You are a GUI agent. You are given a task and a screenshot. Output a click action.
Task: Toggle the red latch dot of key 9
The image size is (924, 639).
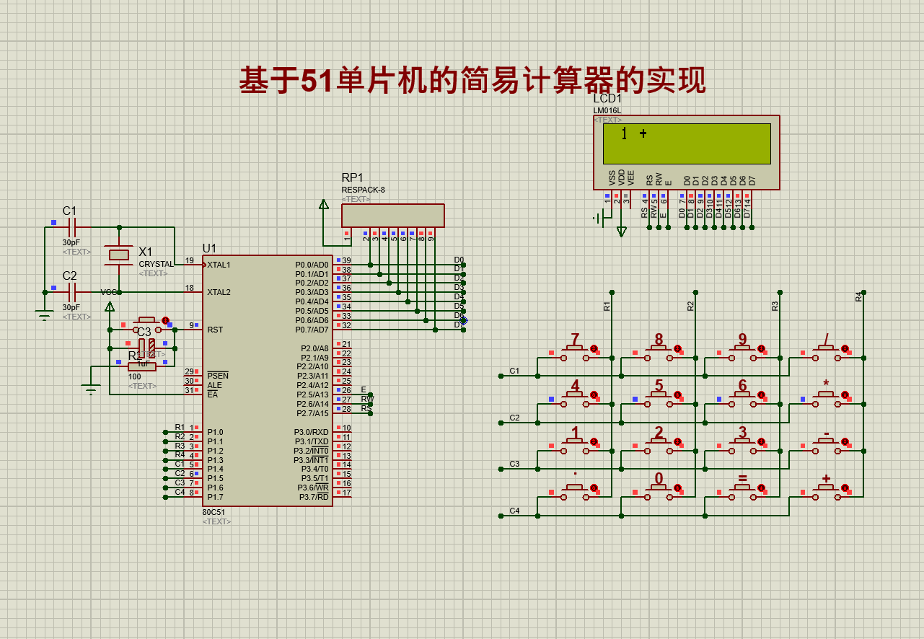tap(762, 349)
